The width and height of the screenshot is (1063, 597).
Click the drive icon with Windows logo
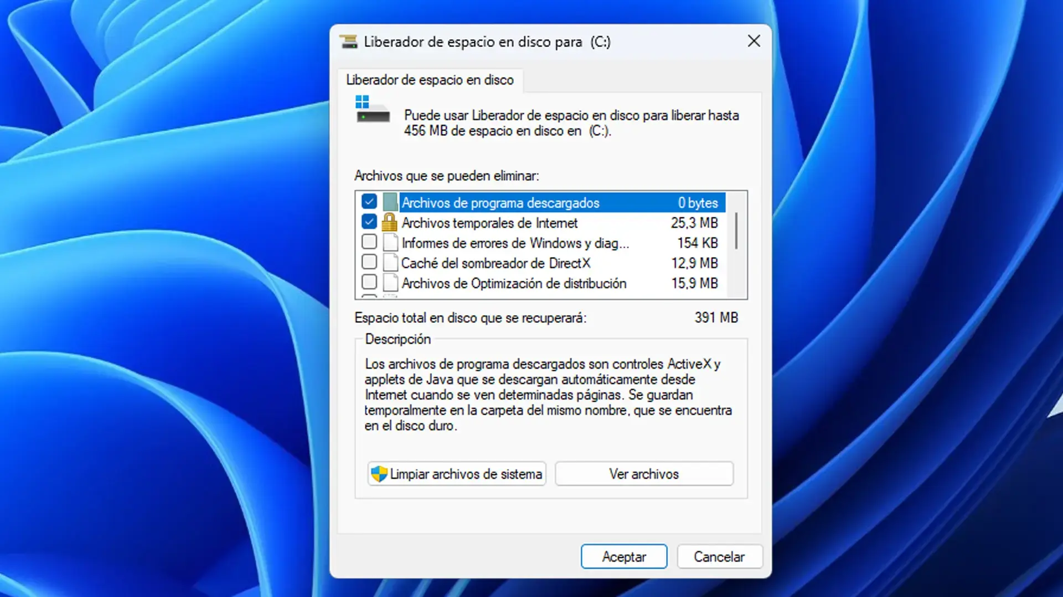pyautogui.click(x=372, y=110)
